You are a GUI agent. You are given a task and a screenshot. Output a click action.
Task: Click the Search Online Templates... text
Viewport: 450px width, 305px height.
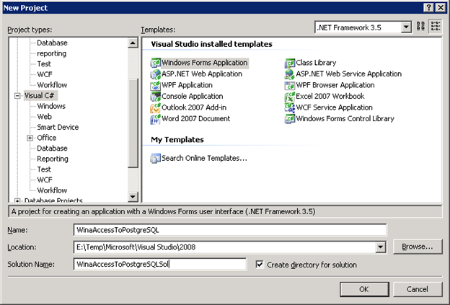204,159
